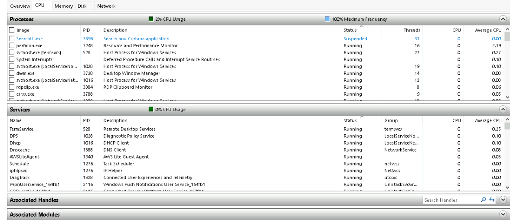Screen dimensions: 510x220
Task: Collapse the Services section
Action: click(503, 110)
